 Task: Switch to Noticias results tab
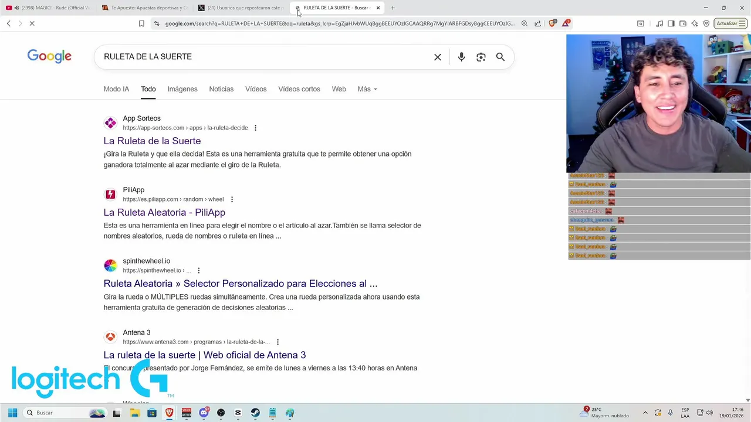(221, 89)
